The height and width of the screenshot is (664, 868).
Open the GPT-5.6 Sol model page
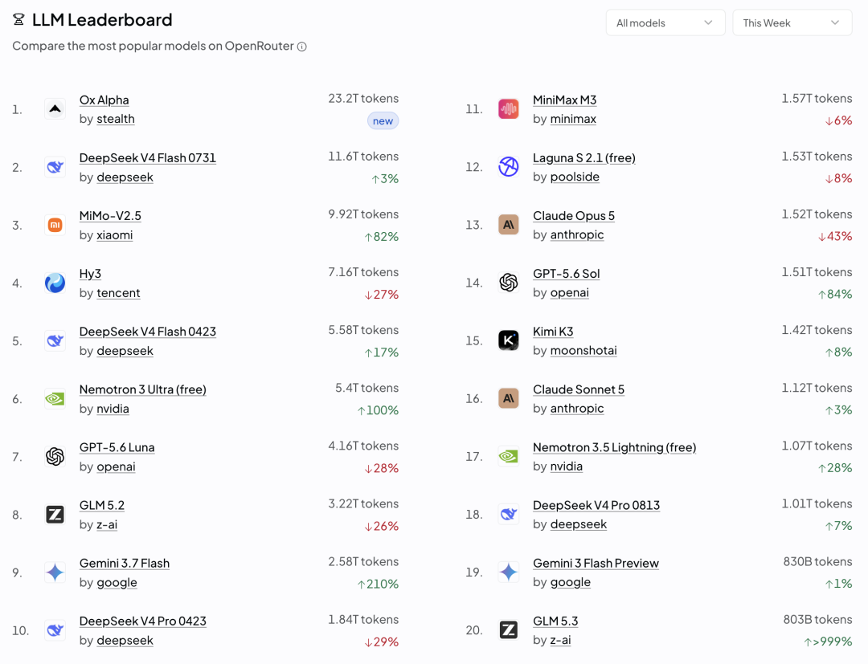(x=567, y=274)
